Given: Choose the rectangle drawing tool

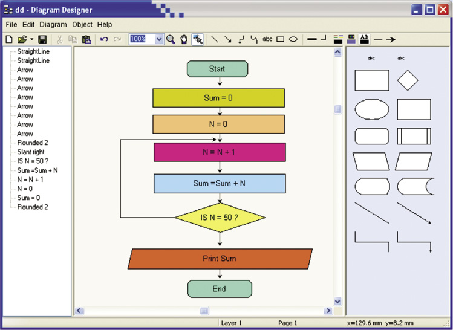Looking at the screenshot, I should coord(281,39).
